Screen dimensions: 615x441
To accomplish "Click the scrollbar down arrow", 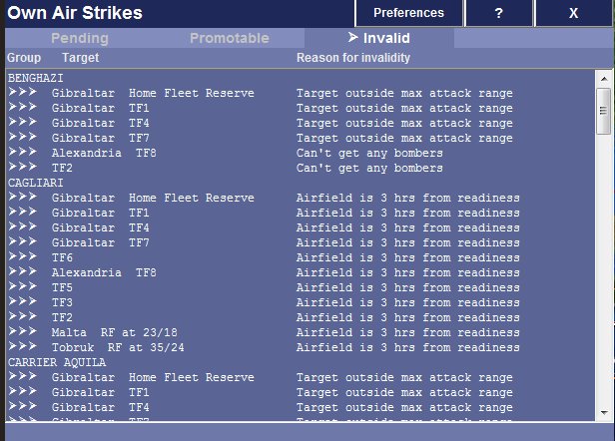I will pos(603,413).
